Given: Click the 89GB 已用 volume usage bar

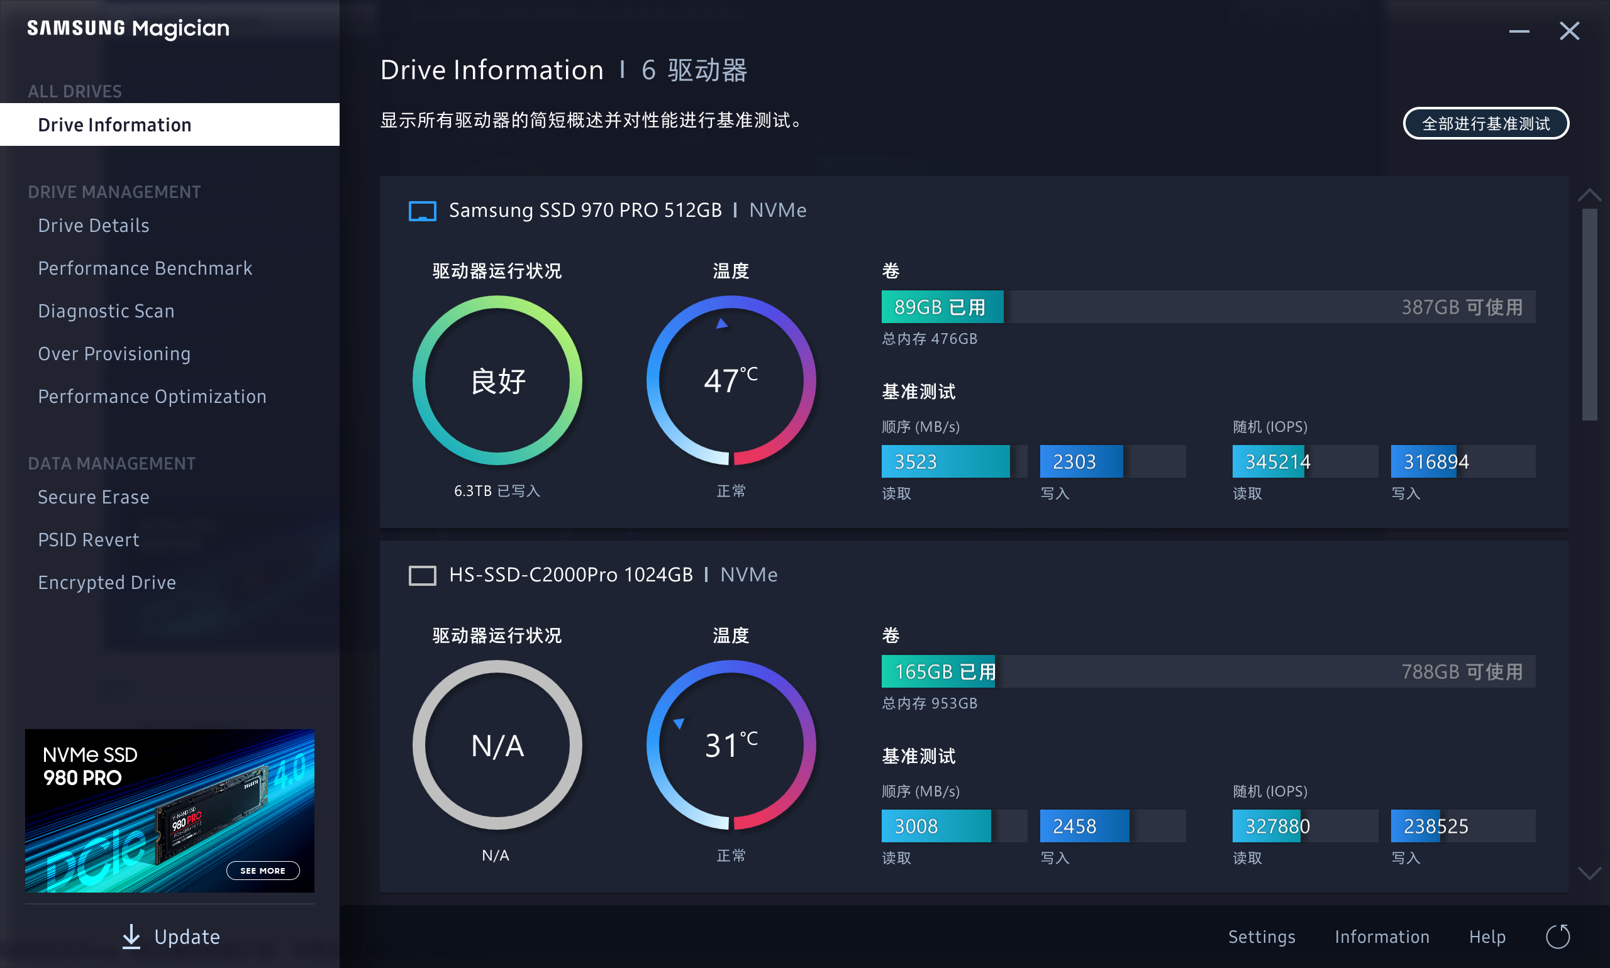Looking at the screenshot, I should (x=941, y=306).
